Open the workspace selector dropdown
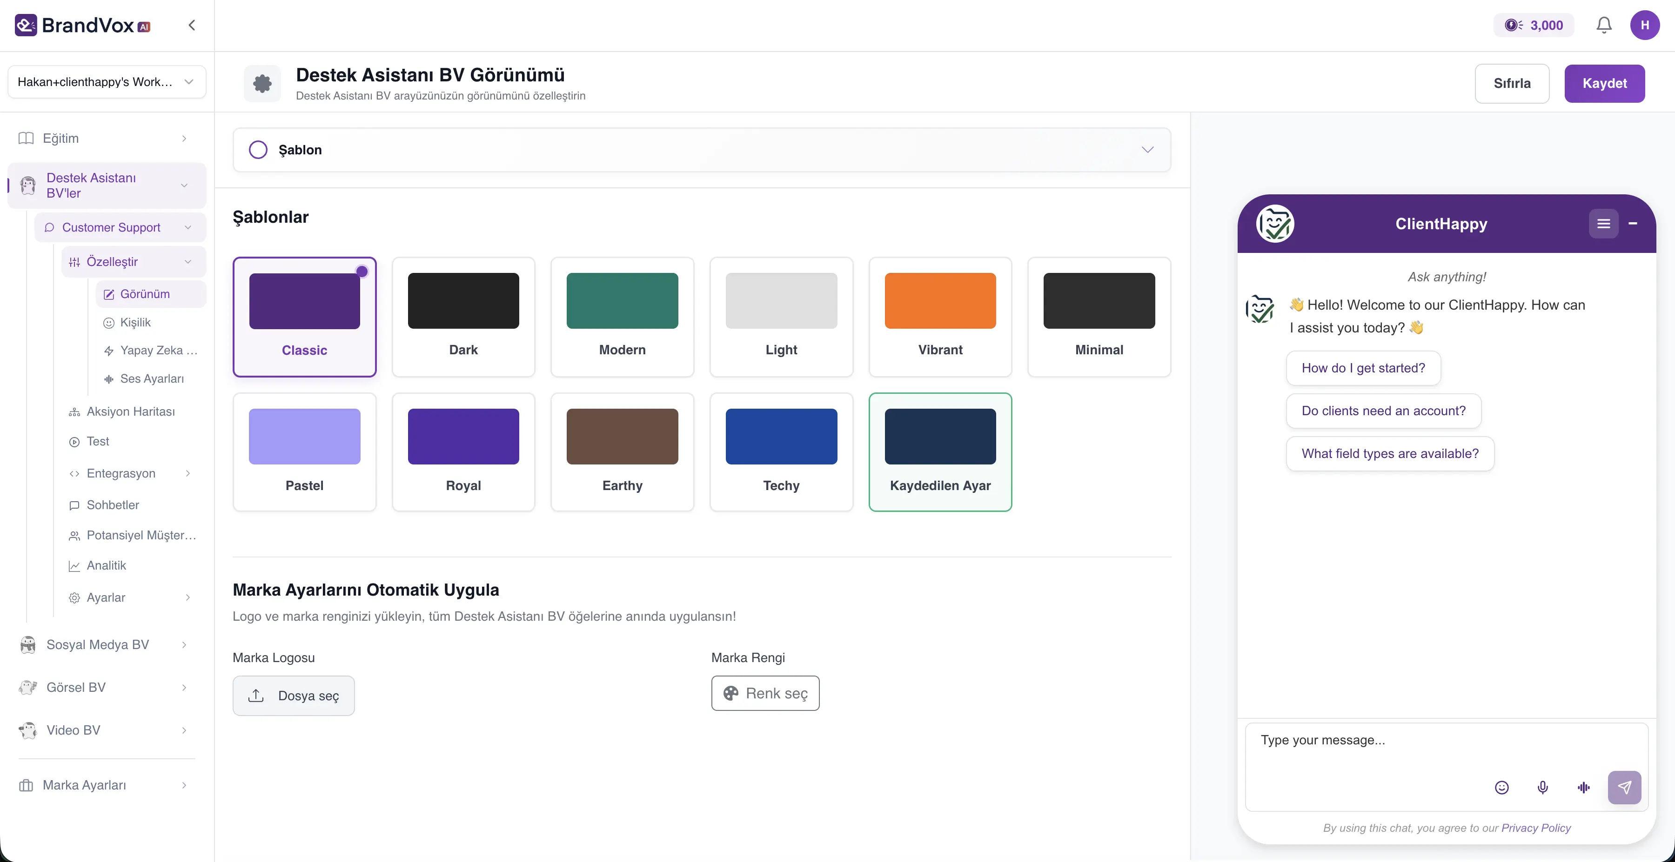This screenshot has width=1675, height=862. click(x=107, y=82)
